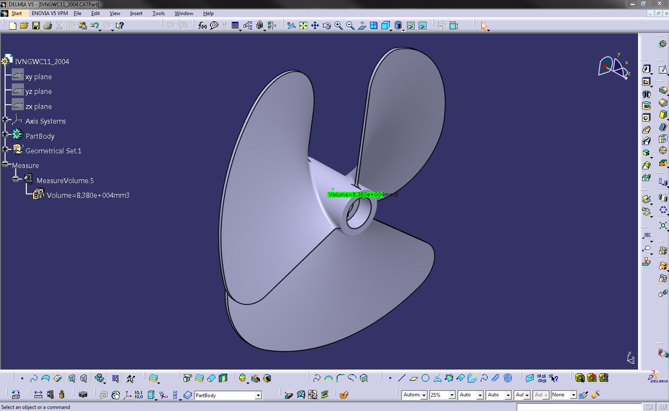The width and height of the screenshot is (669, 411).
Task: Click the Measure Between ruler icon
Action: (x=38, y=395)
